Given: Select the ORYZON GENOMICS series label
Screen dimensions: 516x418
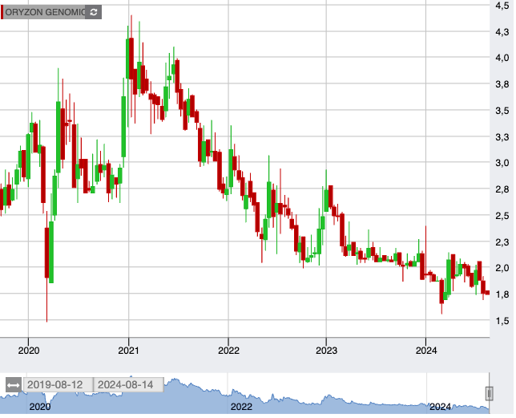Looking at the screenshot, I should pyautogui.click(x=45, y=12).
